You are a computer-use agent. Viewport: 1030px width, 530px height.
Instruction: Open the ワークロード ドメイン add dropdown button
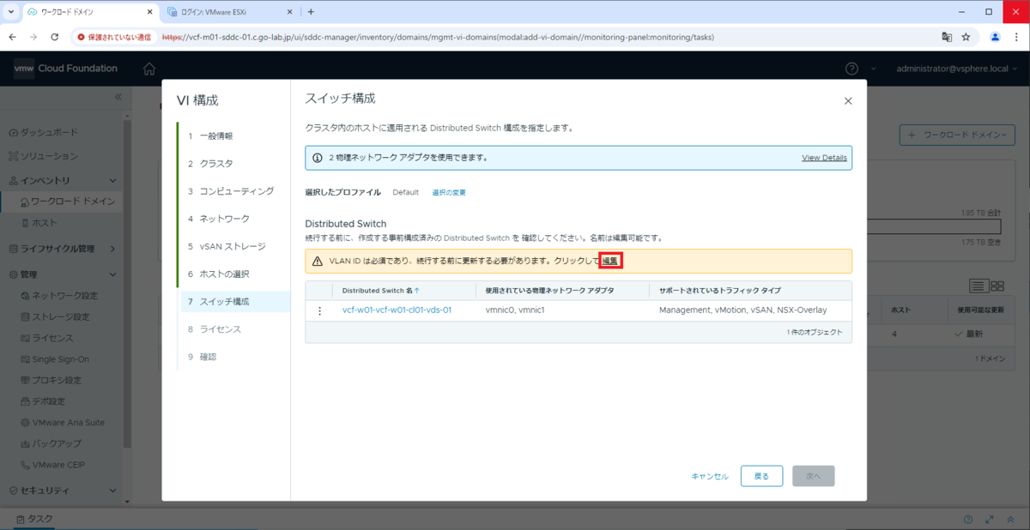click(x=957, y=135)
